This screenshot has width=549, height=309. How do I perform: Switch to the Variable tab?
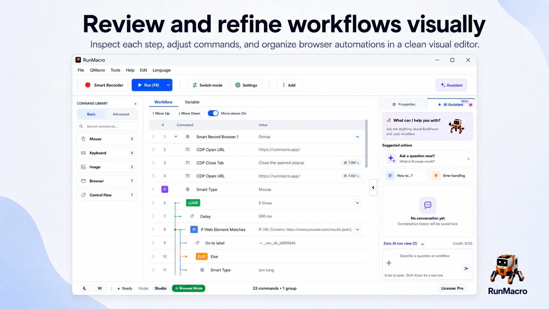click(192, 102)
